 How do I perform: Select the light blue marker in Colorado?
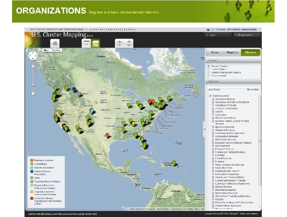coord(92,111)
